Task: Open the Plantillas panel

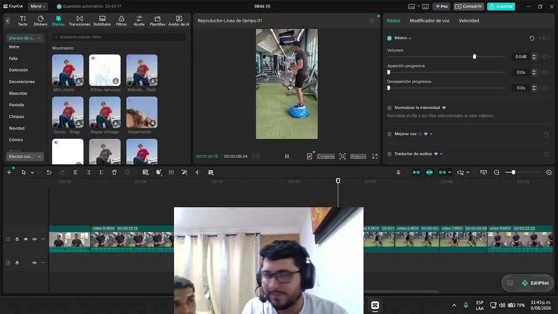Action: [x=157, y=20]
